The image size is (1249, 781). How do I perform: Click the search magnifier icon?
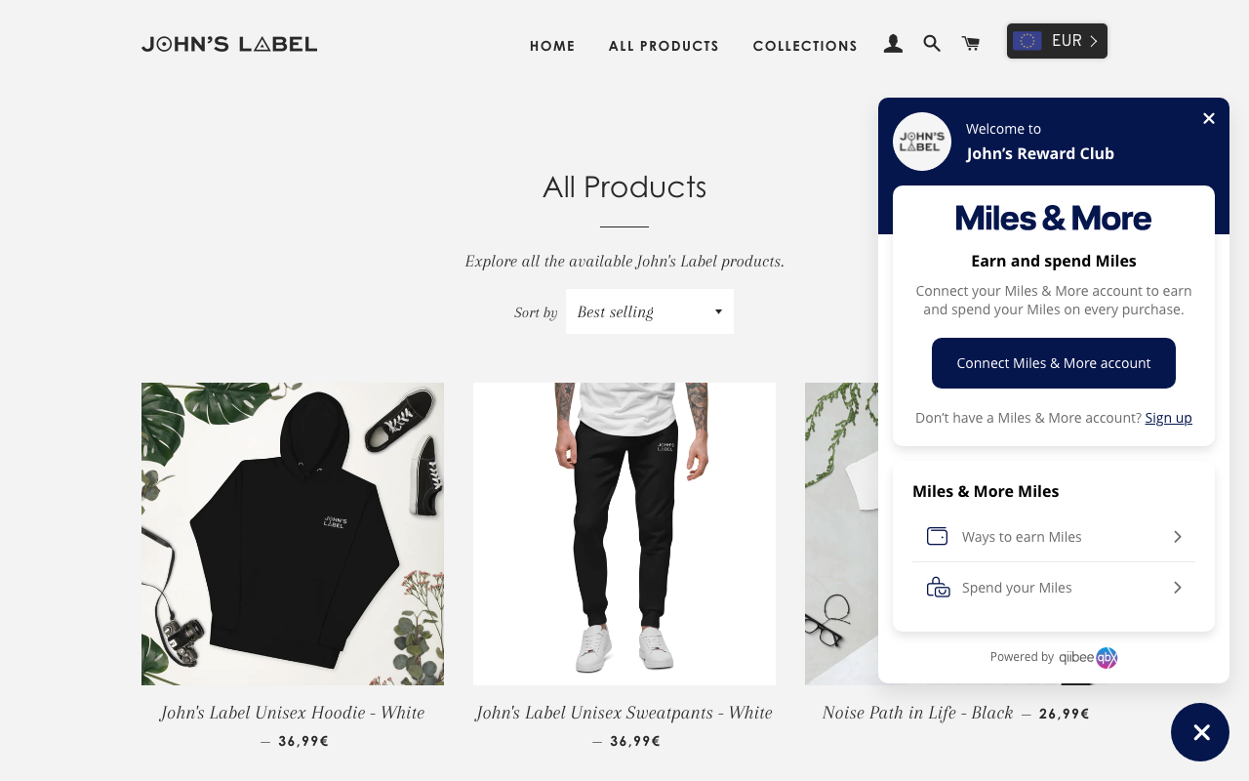coord(932,44)
